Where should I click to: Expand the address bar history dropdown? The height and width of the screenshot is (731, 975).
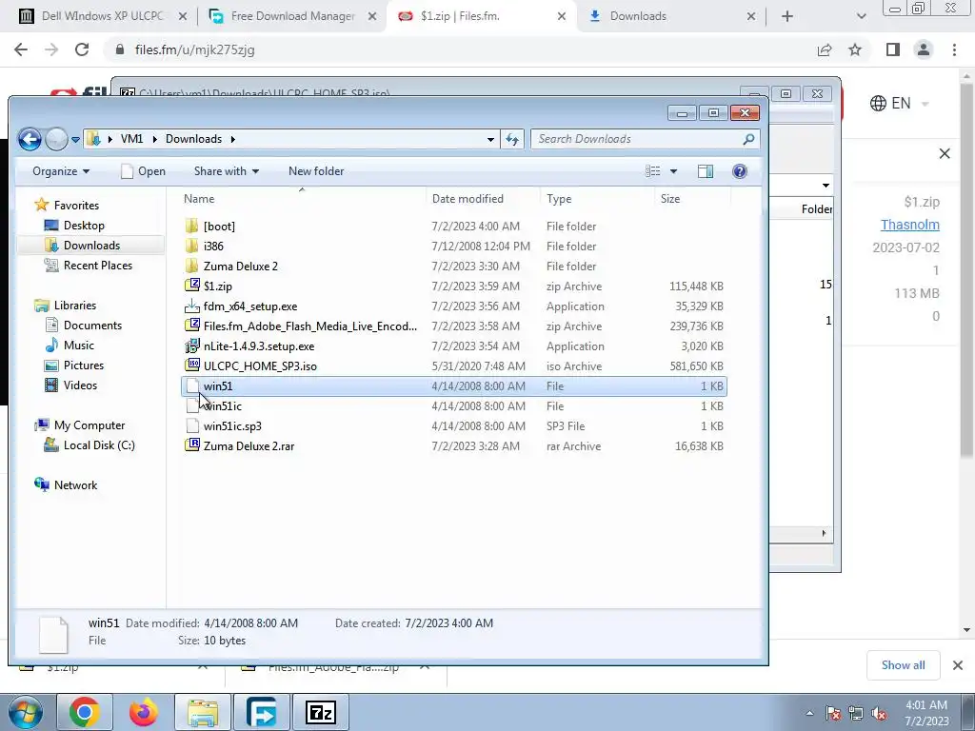coord(490,139)
